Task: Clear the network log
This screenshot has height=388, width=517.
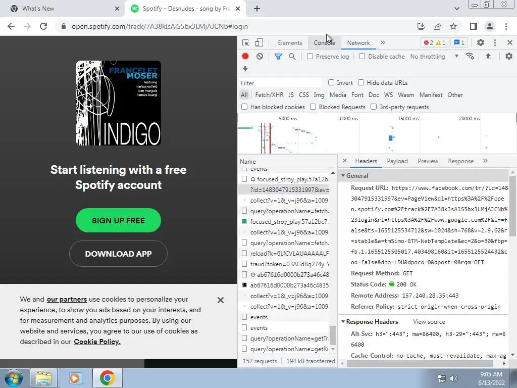Action: (x=260, y=57)
